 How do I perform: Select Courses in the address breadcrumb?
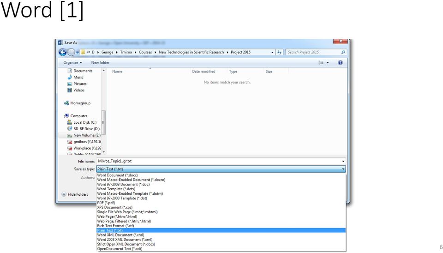coord(145,52)
